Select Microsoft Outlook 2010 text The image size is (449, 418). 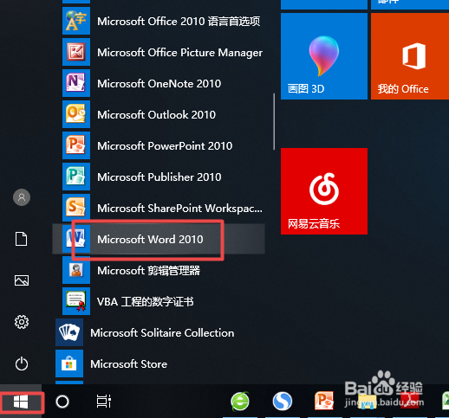157,115
